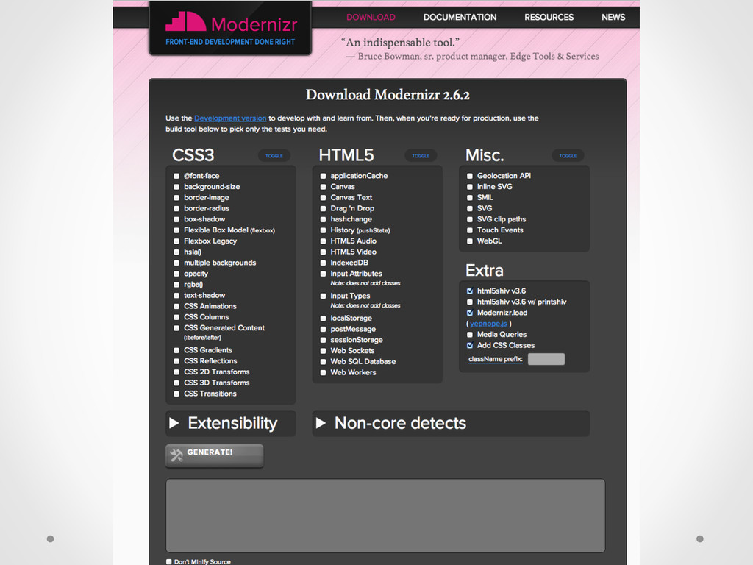Toggle all HTML5 tests
753x565 pixels.
point(421,156)
